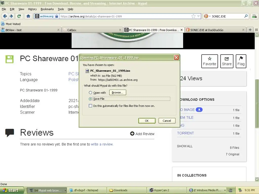Click the iso file icon in dialog
Viewport: 259px width, 194px height.
tap(87, 71)
